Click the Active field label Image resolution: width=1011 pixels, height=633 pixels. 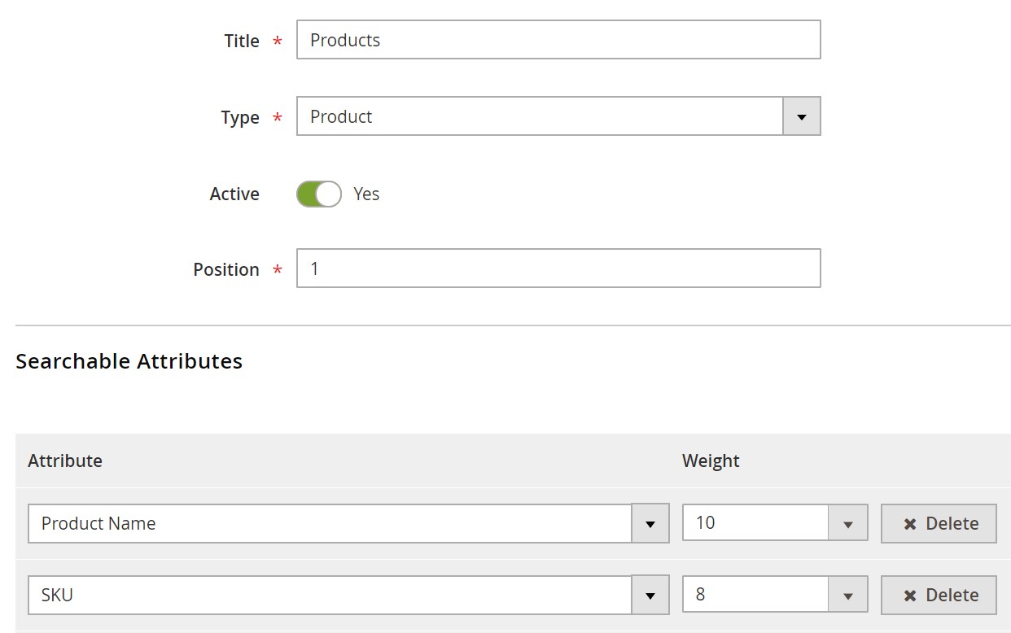234,194
